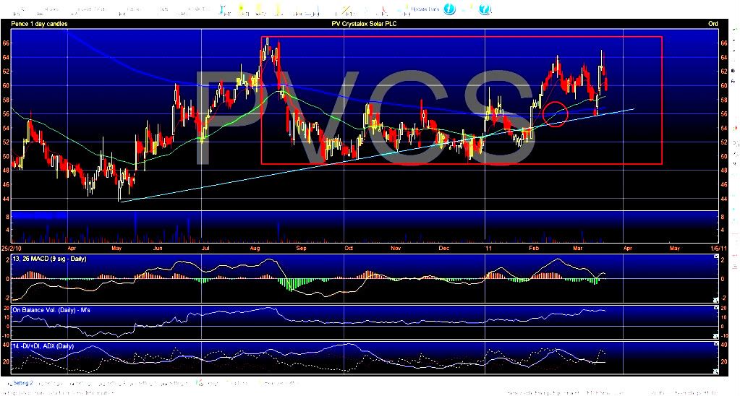
Task: Select the 'On Balance Vol. (Daily) - M's' label
Action: coord(51,310)
